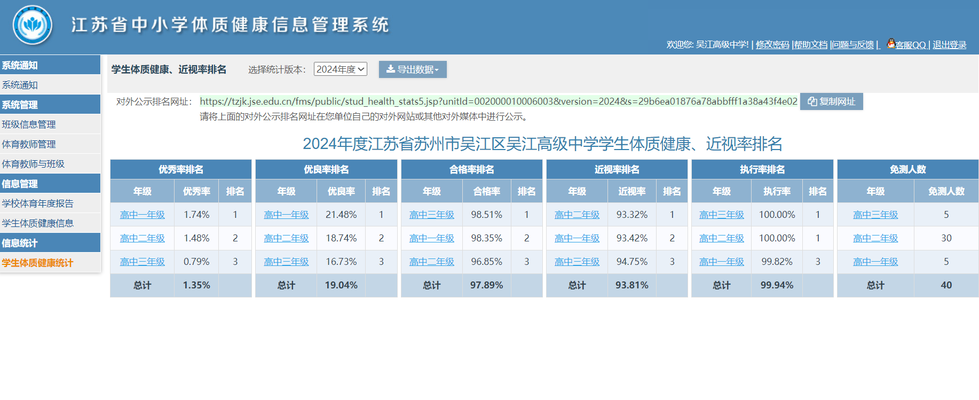Click 高中二年级 in 优良率排名 table
Viewport: 979px width, 400px height.
tap(287, 238)
